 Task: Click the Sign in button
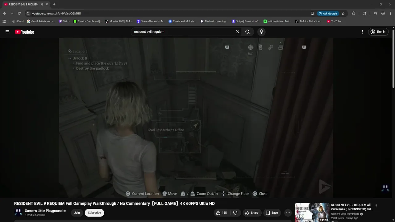tap(378, 32)
